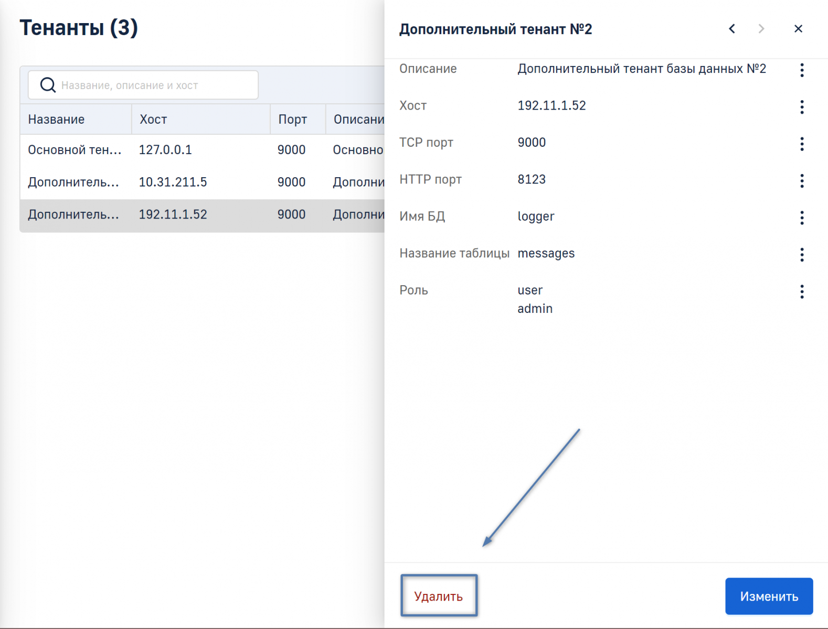Open three-dot menu for Роль

[x=801, y=291]
